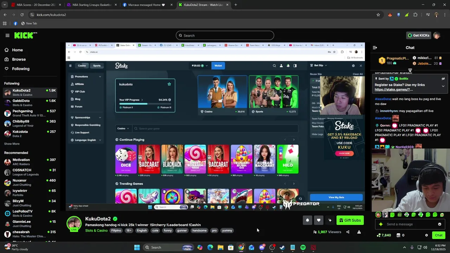450x253 pixels.
Task: Go back in Chrome navigation
Action: [5, 15]
